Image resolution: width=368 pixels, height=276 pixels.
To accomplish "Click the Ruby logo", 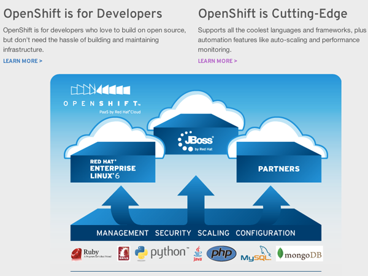I will pyautogui.click(x=91, y=254).
